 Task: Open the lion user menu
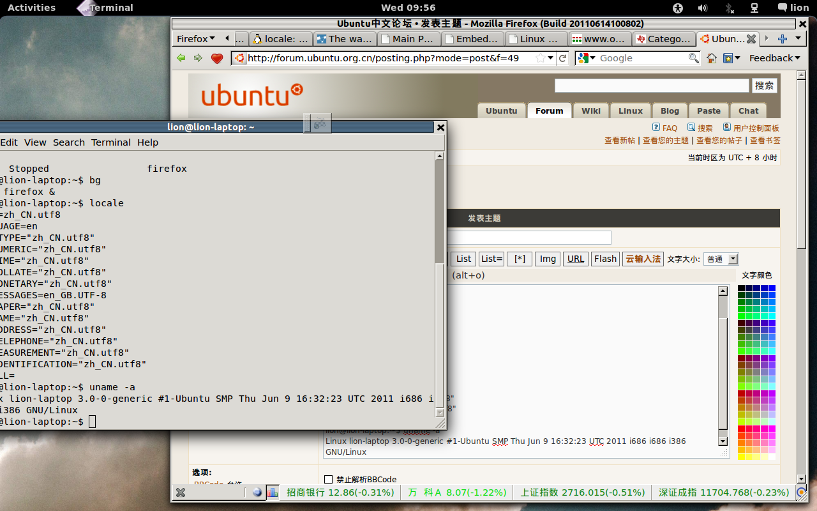[x=793, y=8]
